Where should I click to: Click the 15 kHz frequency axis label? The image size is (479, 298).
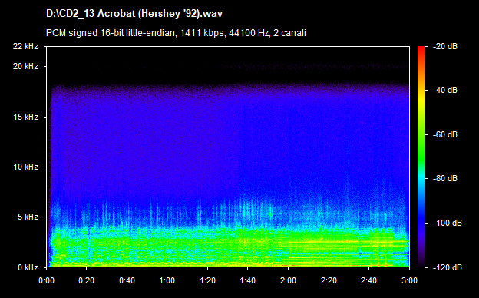25,117
